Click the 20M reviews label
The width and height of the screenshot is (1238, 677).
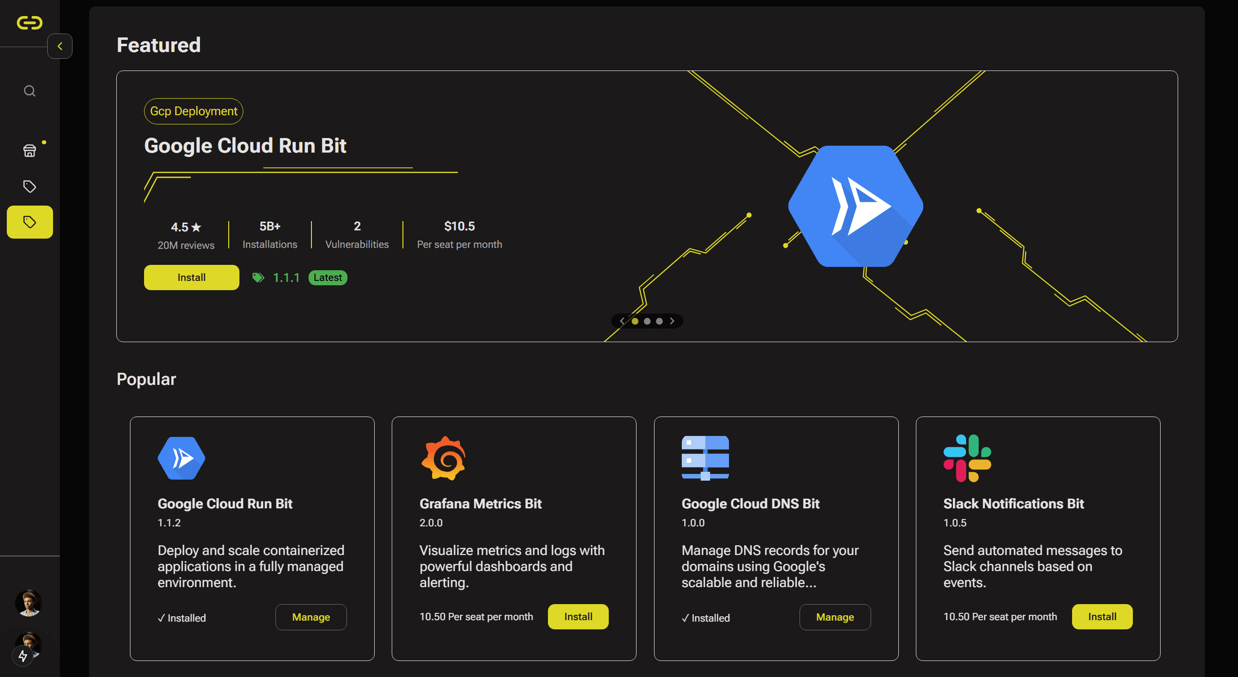[186, 245]
